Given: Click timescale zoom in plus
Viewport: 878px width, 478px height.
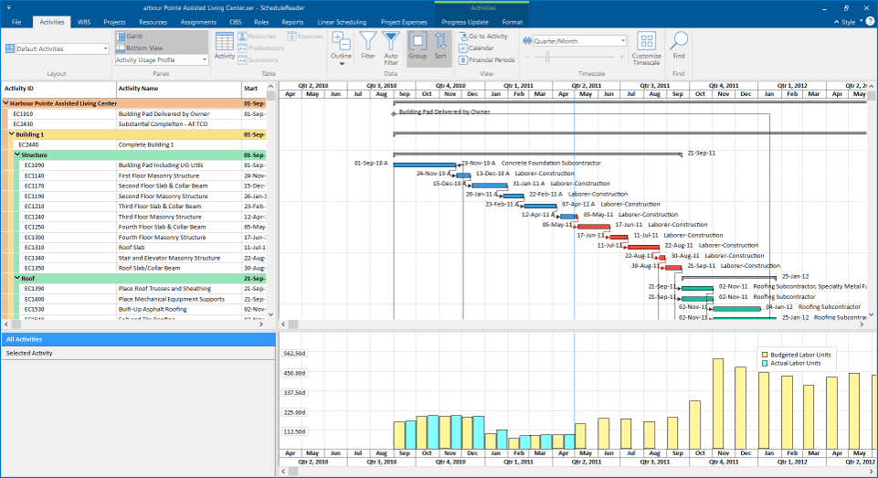Looking at the screenshot, I should [621, 57].
